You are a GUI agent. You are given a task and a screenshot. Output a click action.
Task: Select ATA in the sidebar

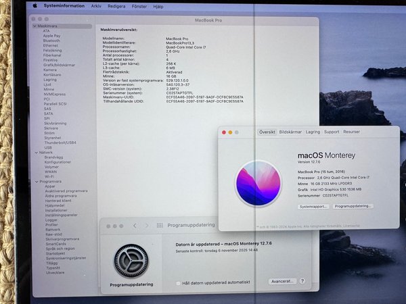pos(46,31)
